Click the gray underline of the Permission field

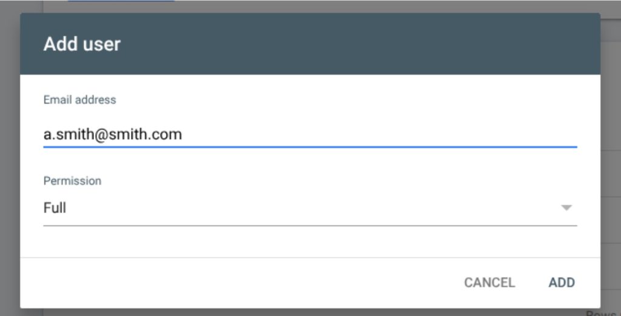tap(310, 225)
